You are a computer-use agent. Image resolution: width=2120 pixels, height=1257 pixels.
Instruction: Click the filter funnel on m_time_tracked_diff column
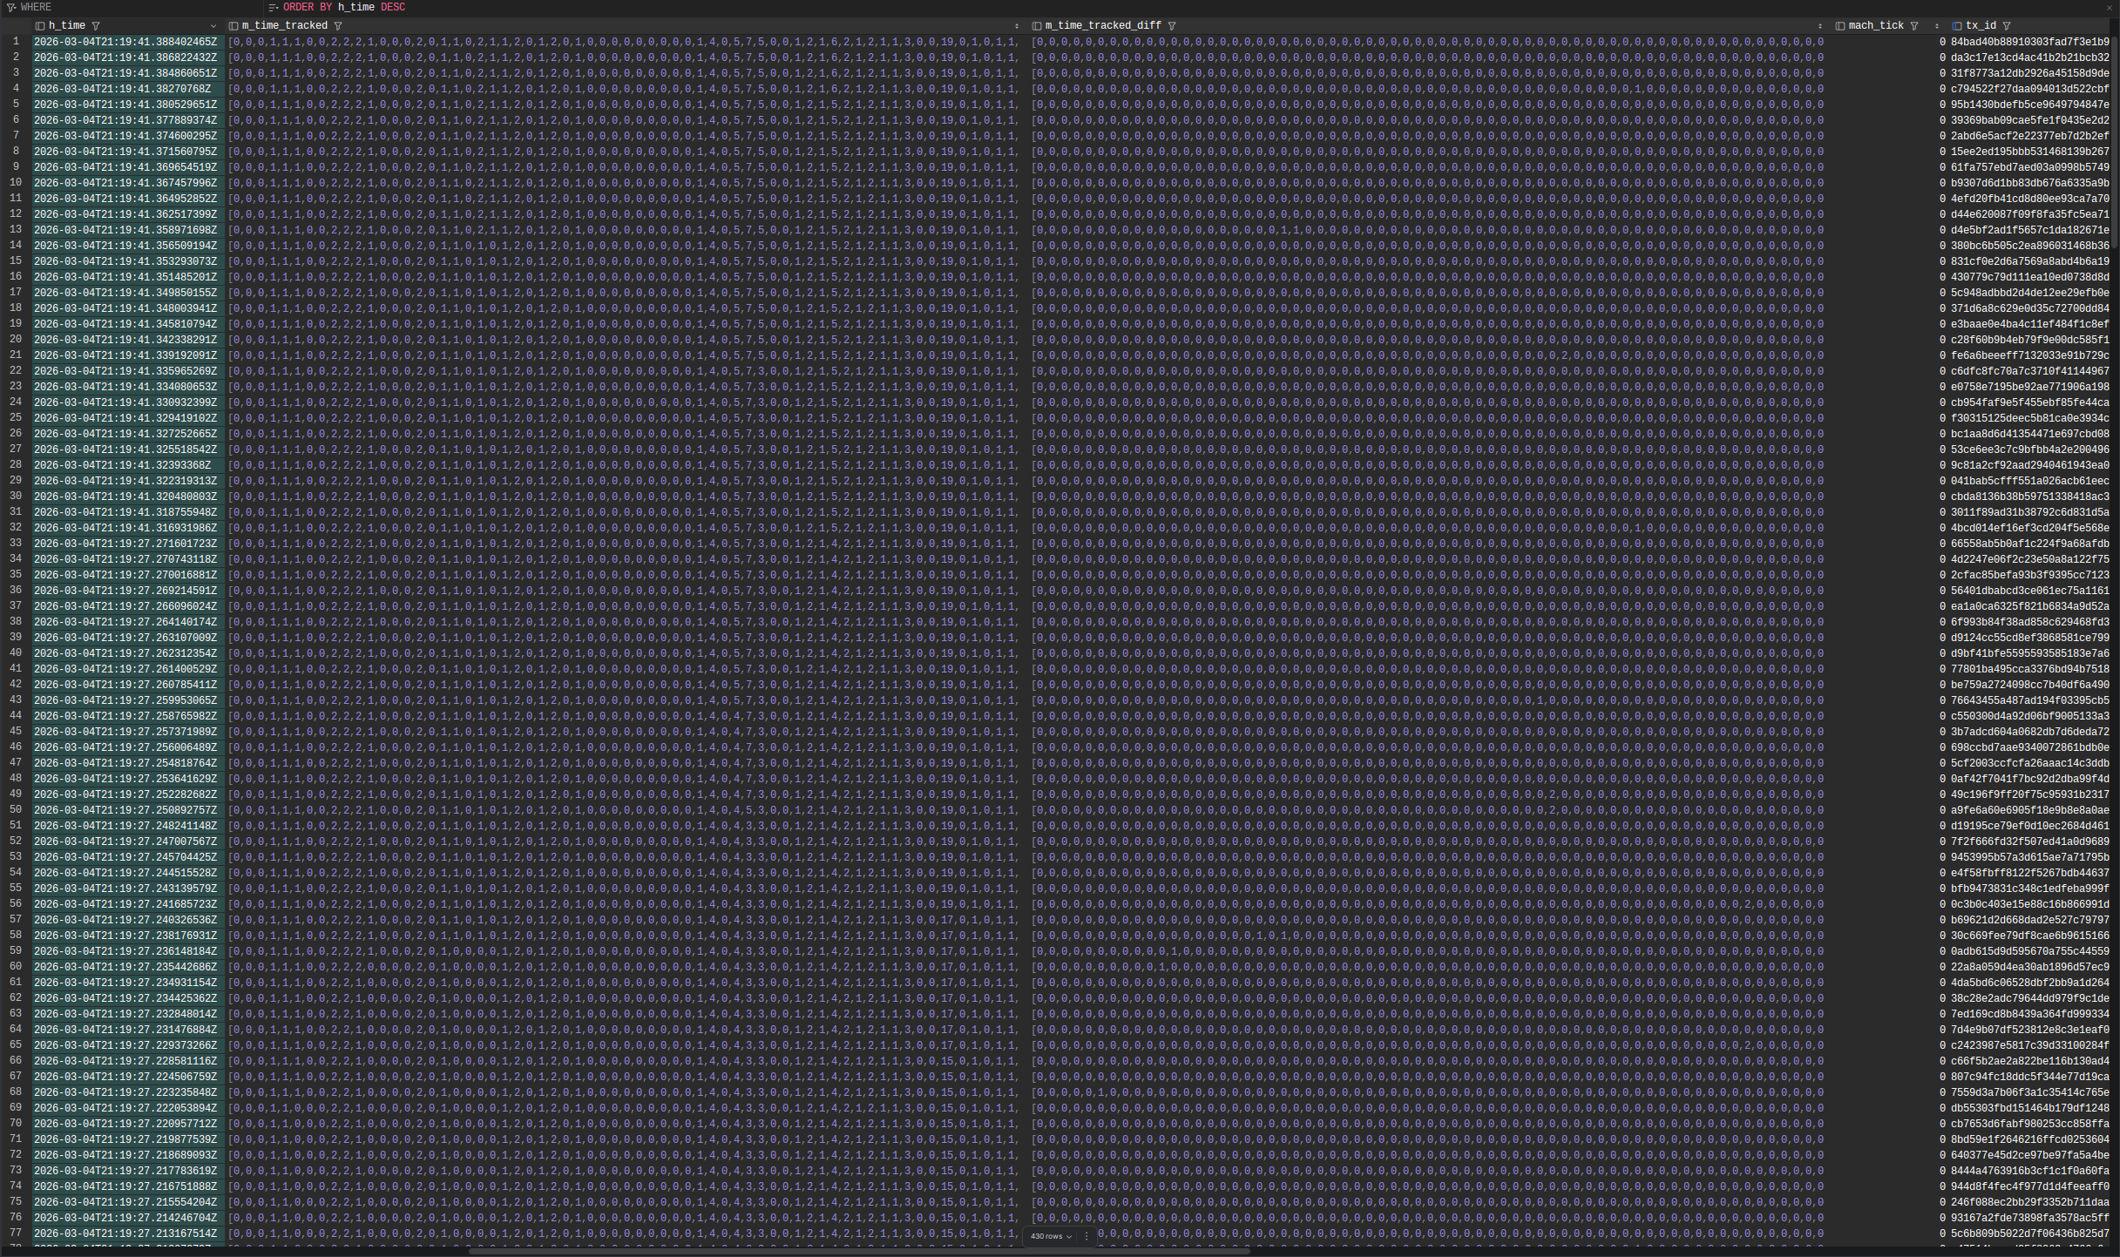pos(1174,25)
